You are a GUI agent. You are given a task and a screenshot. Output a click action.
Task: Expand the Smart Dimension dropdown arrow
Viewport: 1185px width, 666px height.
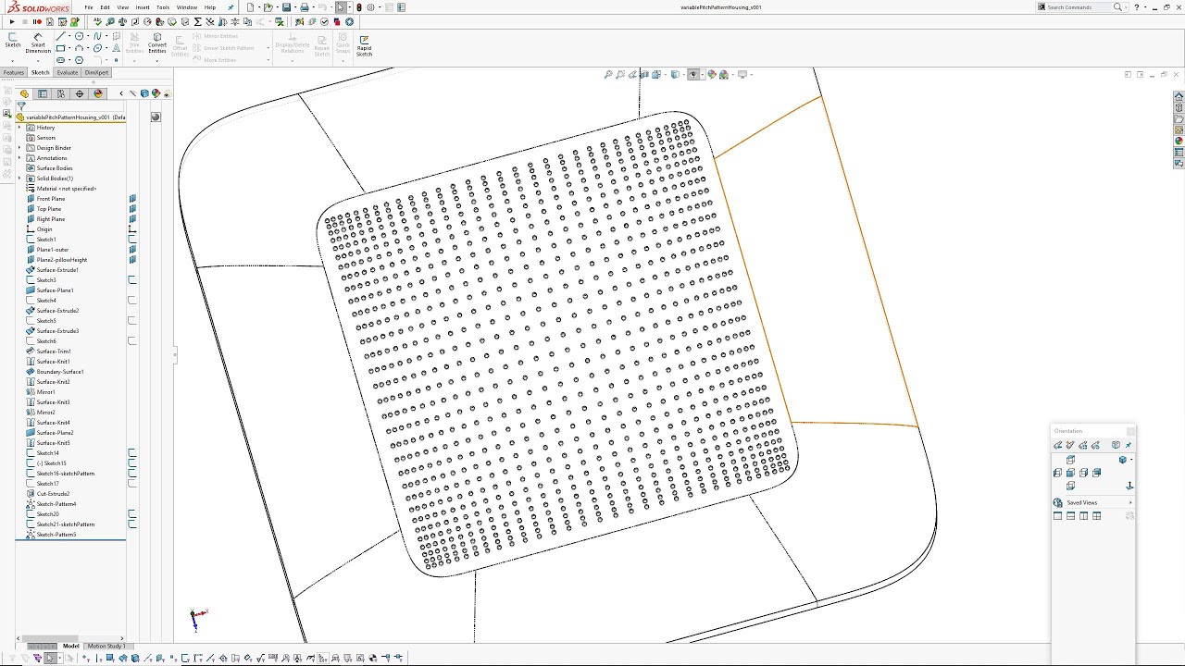click(38, 60)
